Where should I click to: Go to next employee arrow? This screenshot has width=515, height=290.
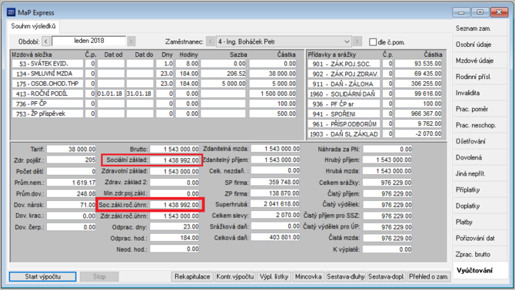point(357,41)
